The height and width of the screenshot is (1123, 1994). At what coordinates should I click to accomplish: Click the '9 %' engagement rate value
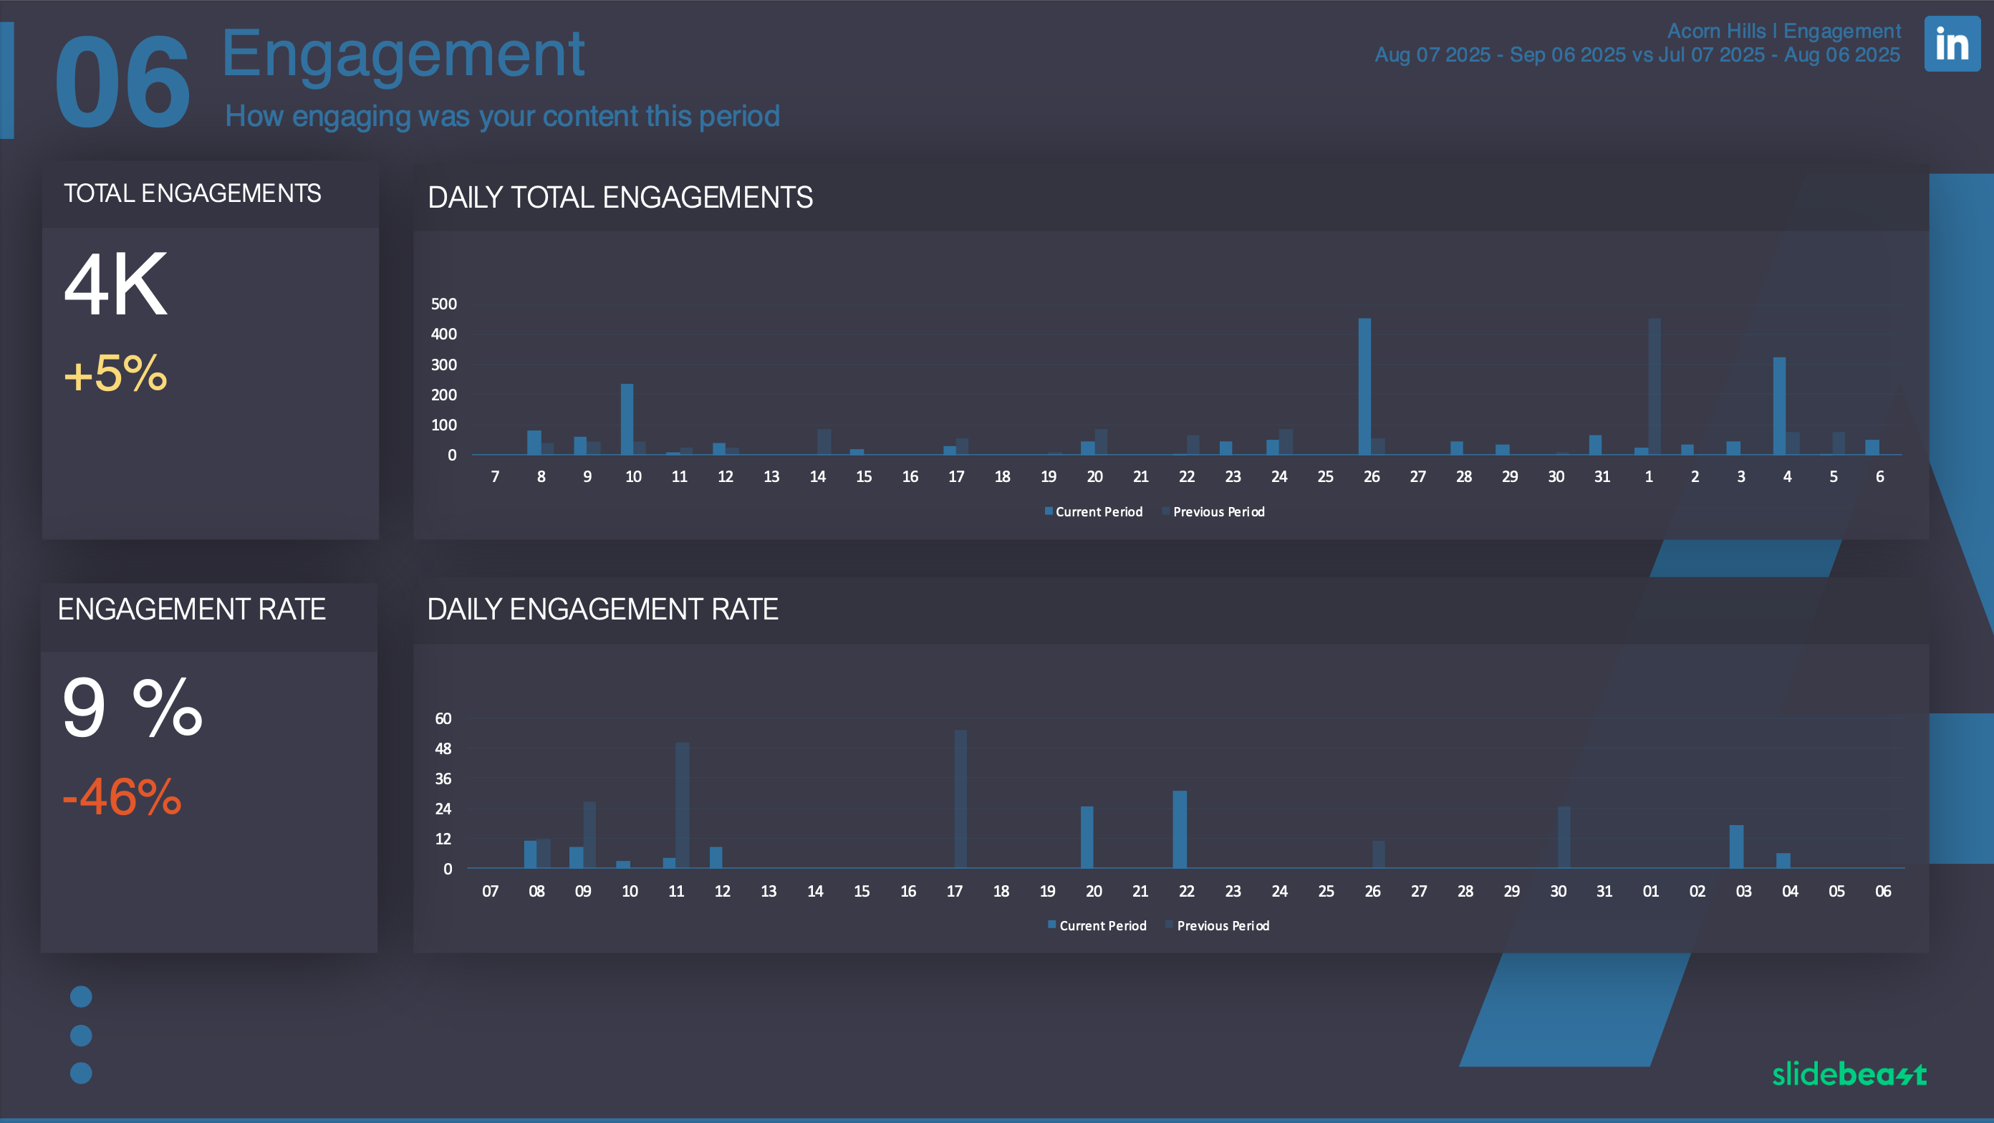[x=133, y=707]
